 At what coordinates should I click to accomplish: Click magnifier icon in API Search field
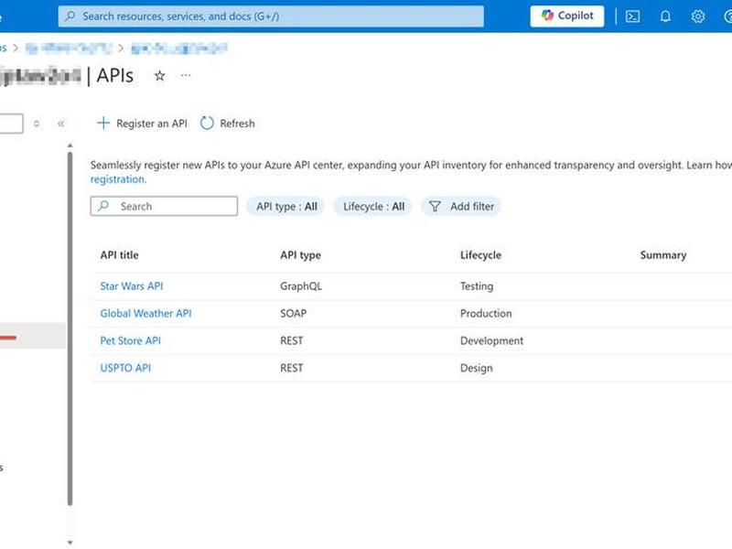click(x=103, y=206)
